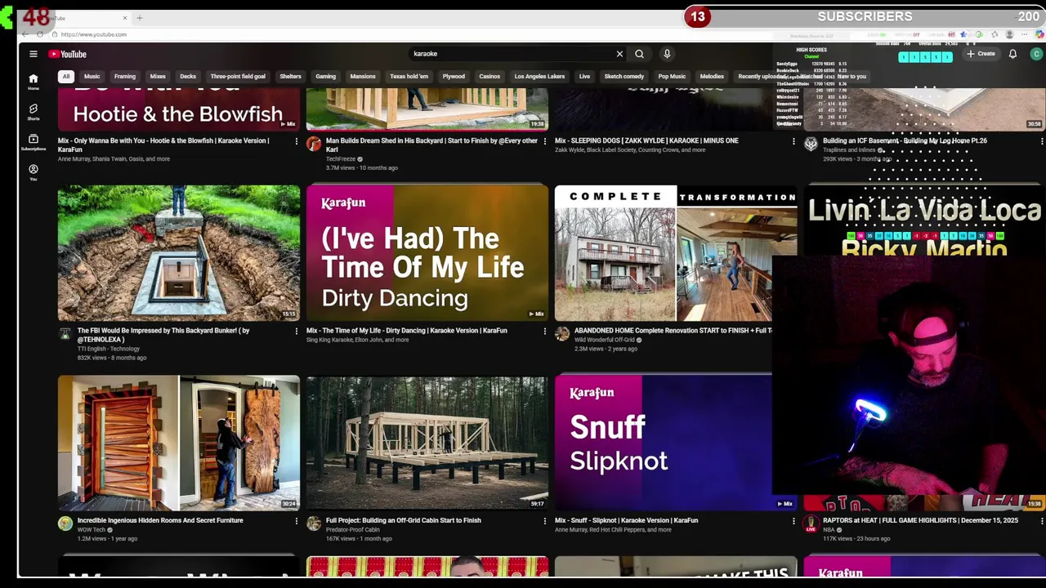The image size is (1046, 588).
Task: Open more options for Backyard Bunker video
Action: pyautogui.click(x=297, y=331)
